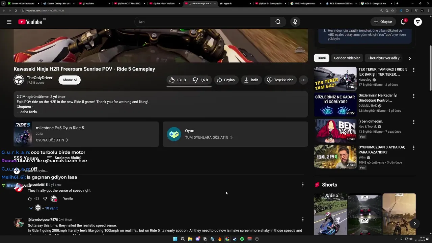Start voice search with the microphone icon

[x=295, y=22]
